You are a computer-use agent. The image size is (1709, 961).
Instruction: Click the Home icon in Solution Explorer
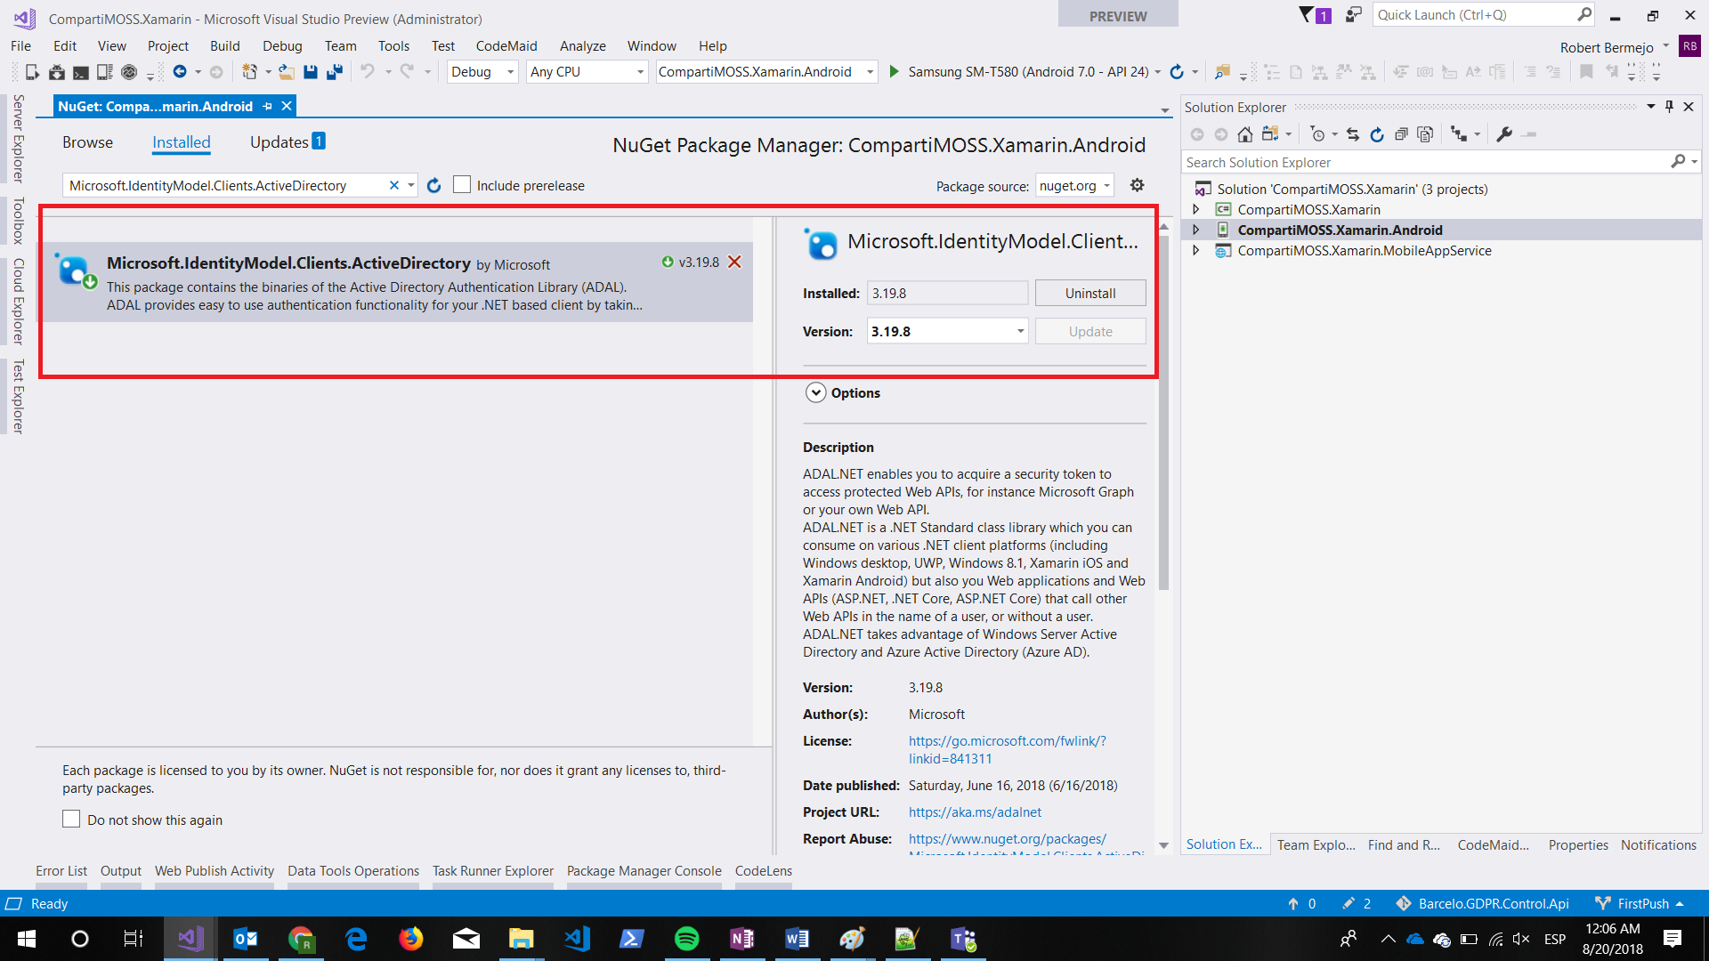point(1245,134)
